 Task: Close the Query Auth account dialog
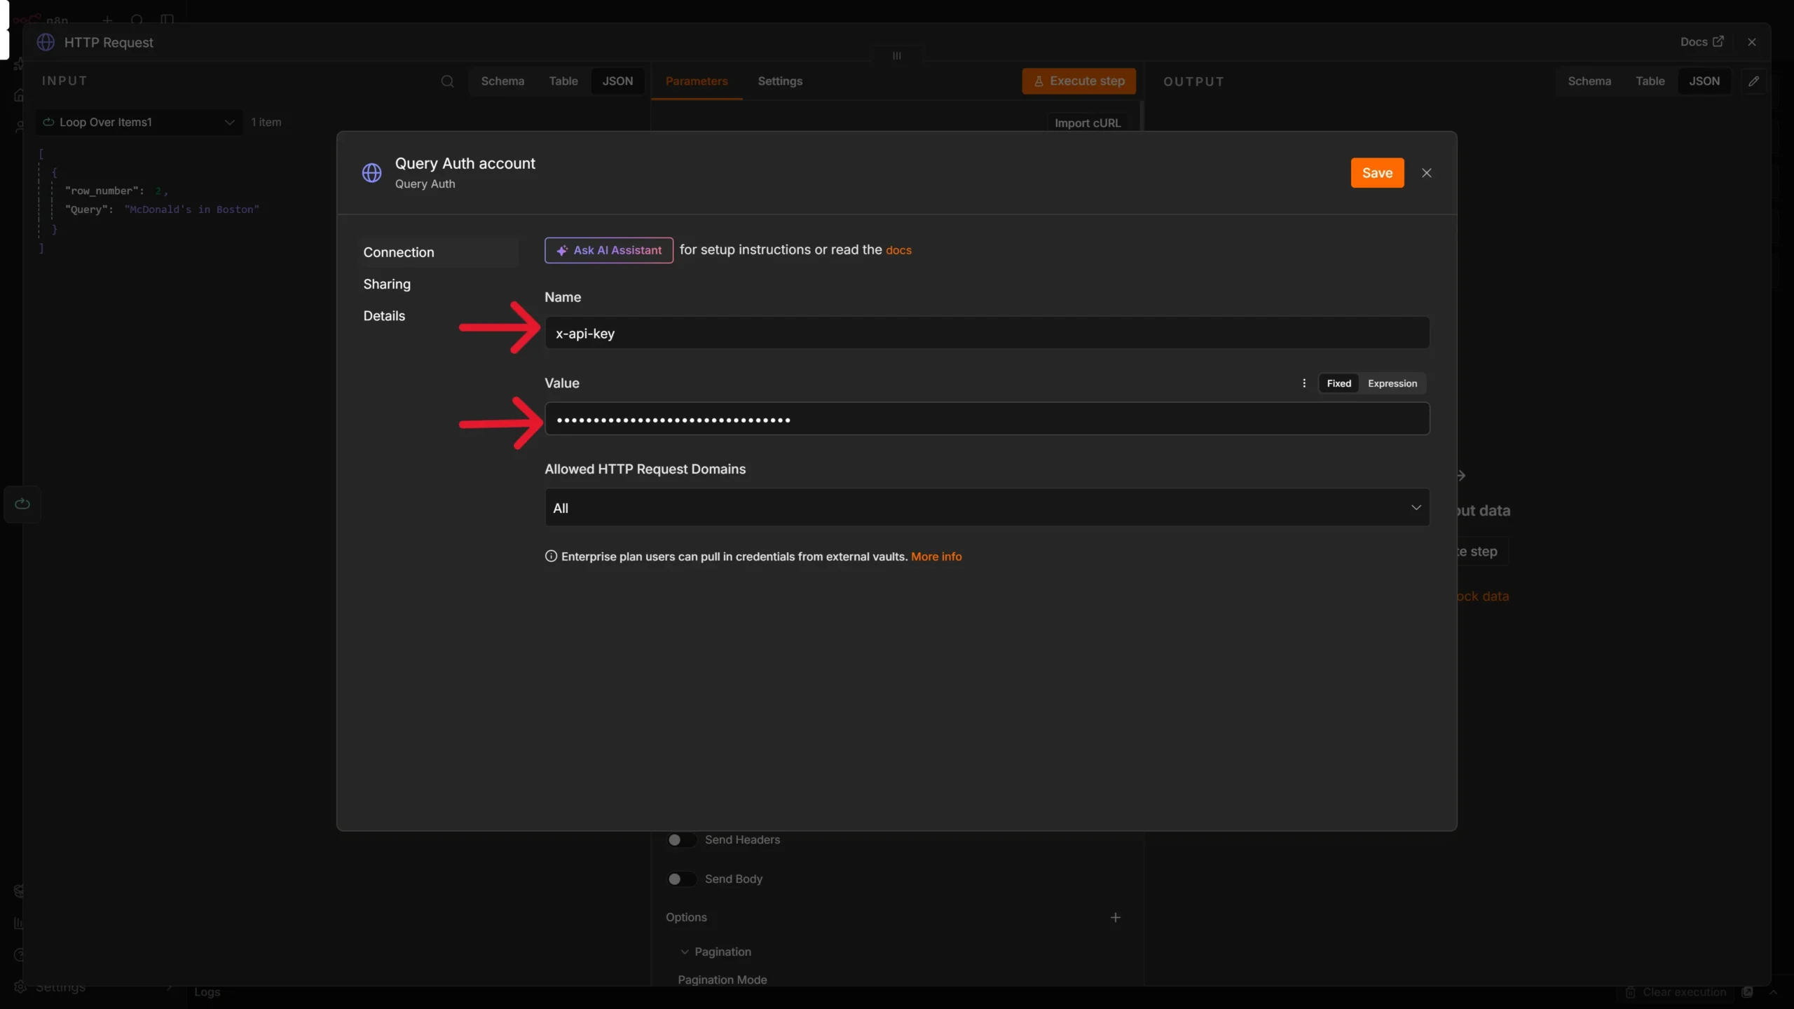(x=1427, y=173)
